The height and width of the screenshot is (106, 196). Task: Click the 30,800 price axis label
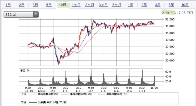point(170,33)
